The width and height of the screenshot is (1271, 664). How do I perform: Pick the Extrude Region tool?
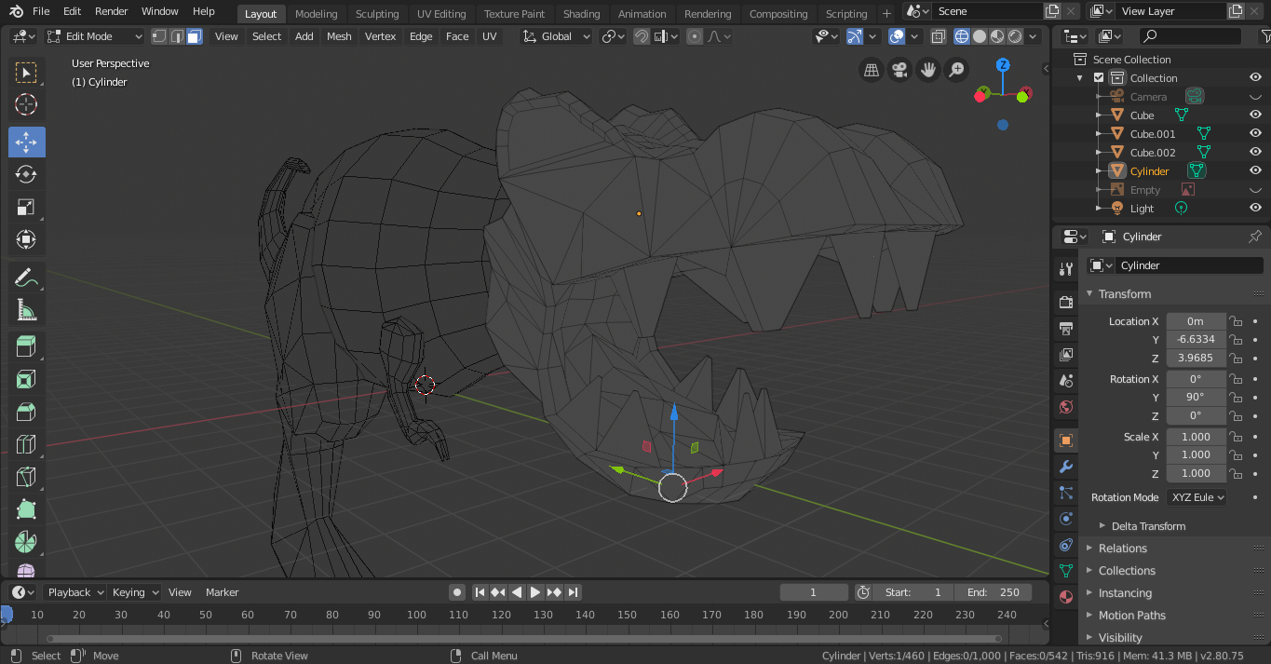(26, 347)
